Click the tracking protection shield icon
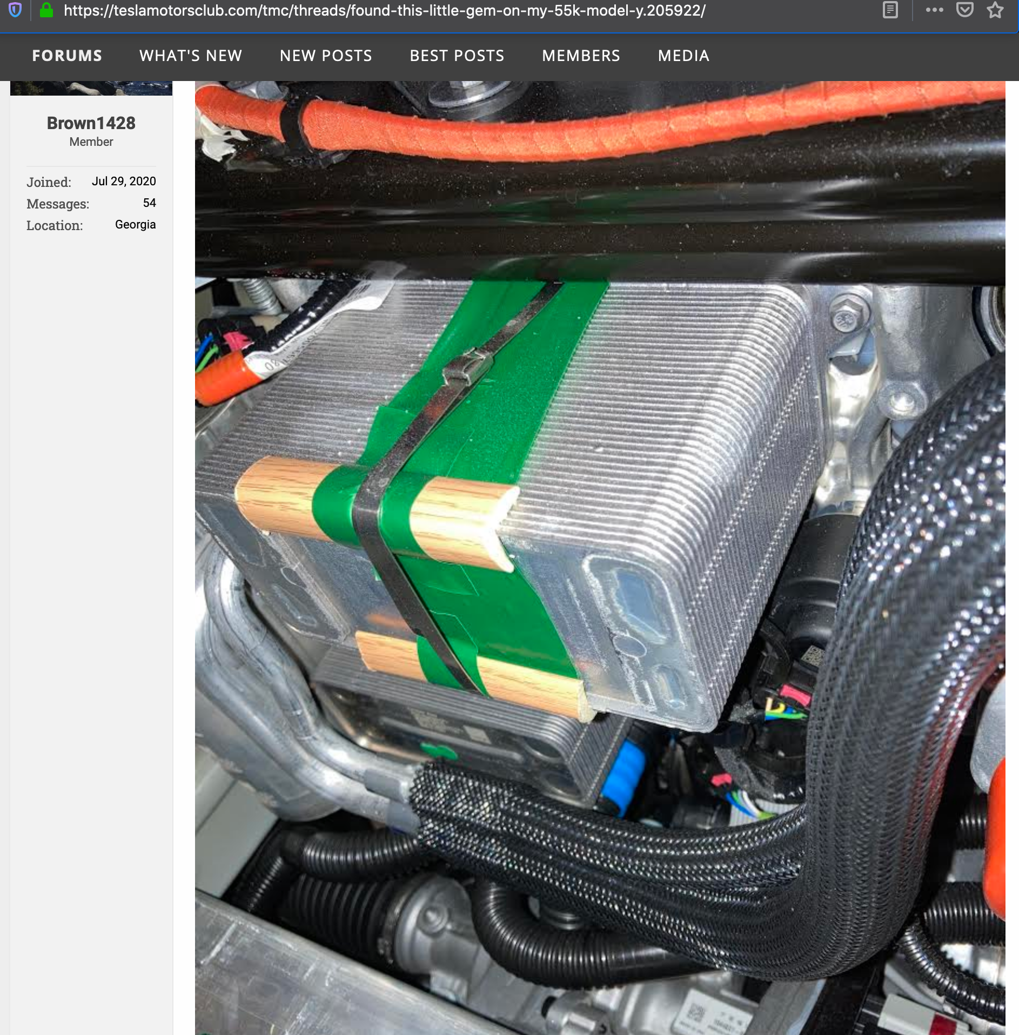1019x1035 pixels. click(15, 10)
